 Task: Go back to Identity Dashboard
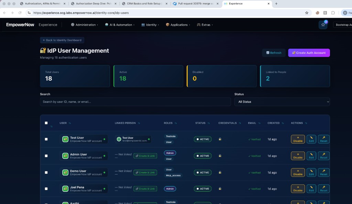click(x=62, y=40)
